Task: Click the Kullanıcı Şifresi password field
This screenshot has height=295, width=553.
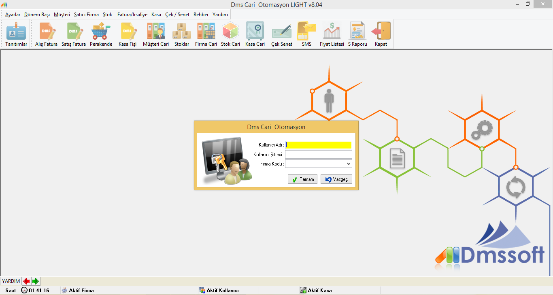Action: [319, 155]
